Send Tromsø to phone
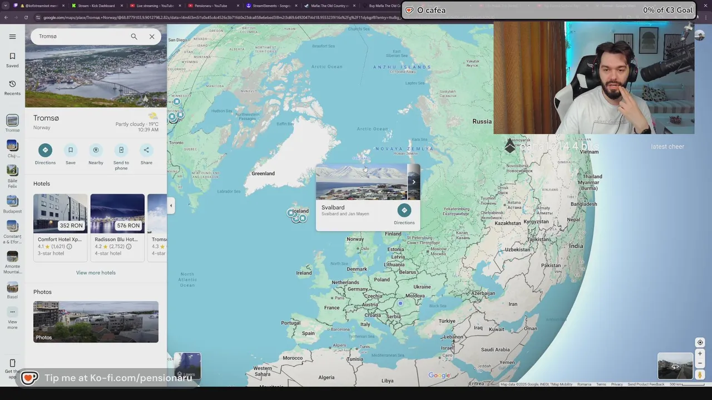The height and width of the screenshot is (400, 712). coord(121,157)
